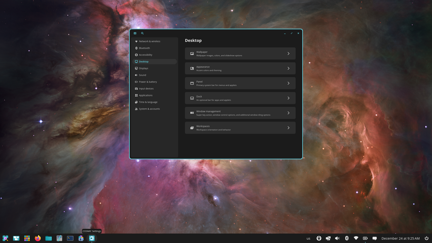Viewport: 432px width, 243px height.
Task: Click the us keyboard layout indicator
Action: (x=308, y=238)
